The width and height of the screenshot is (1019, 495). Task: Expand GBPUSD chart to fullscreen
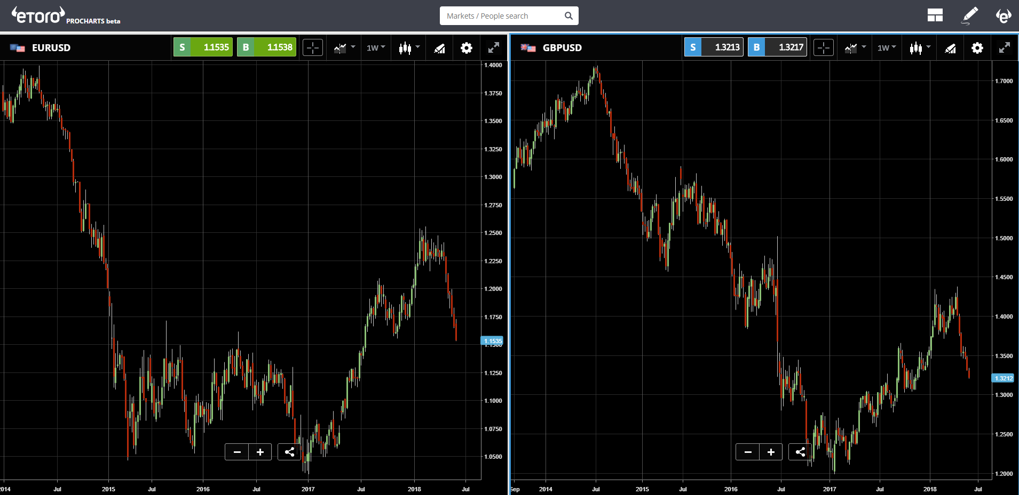coord(1005,47)
